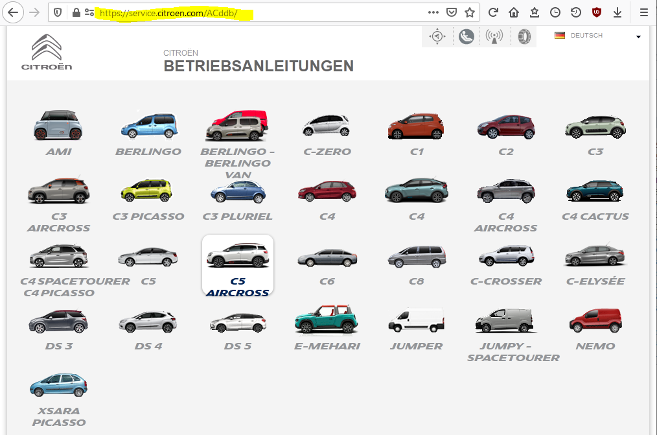Screen dimensions: 657x435
Task: Open the DS 3 manual
Action: pyautogui.click(x=58, y=330)
